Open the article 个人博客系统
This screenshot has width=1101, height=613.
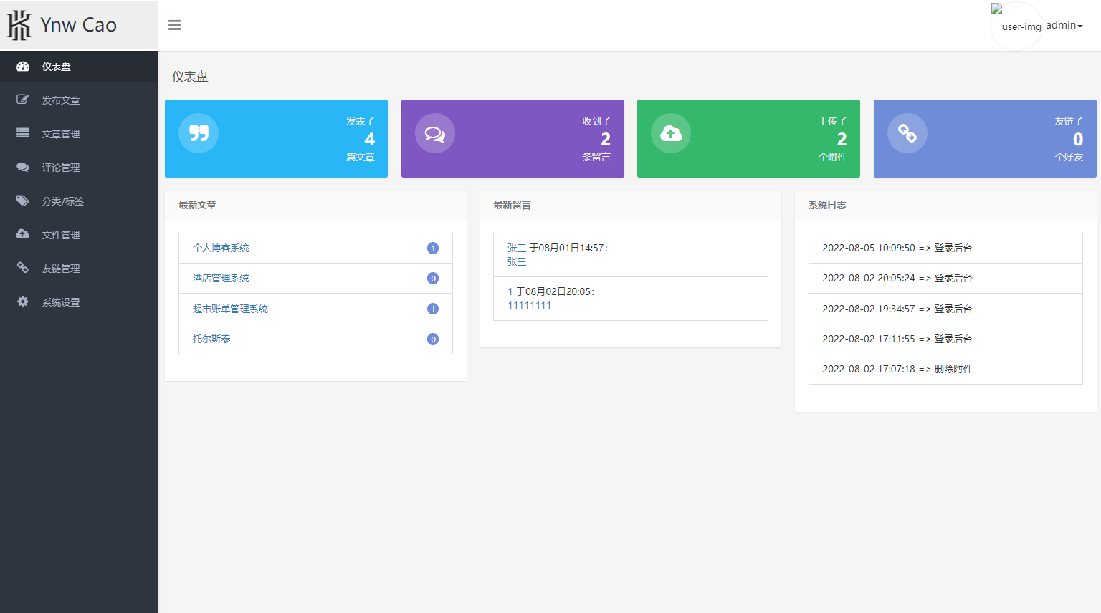pos(221,248)
